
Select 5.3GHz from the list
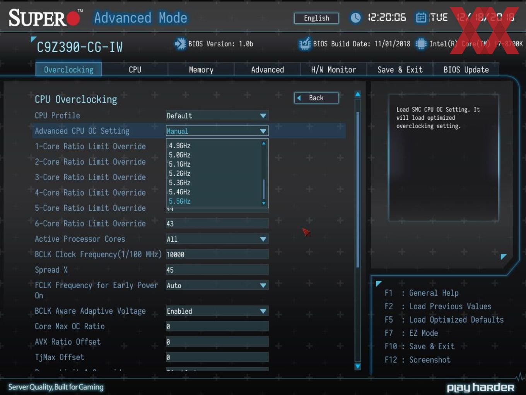(x=180, y=183)
